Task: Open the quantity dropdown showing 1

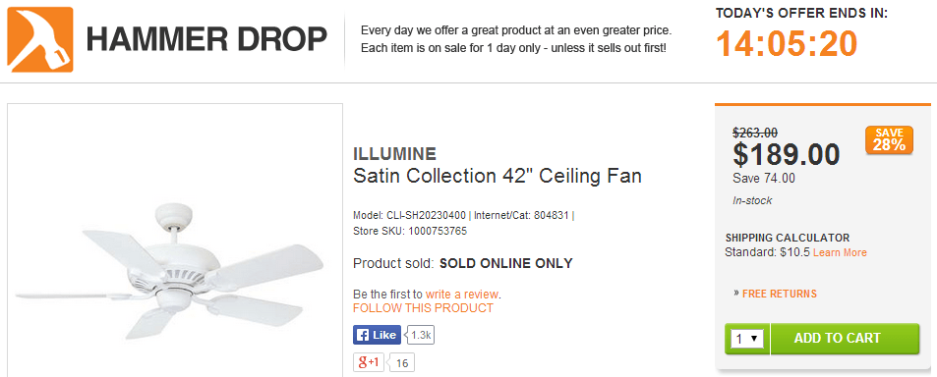Action: pyautogui.click(x=747, y=339)
